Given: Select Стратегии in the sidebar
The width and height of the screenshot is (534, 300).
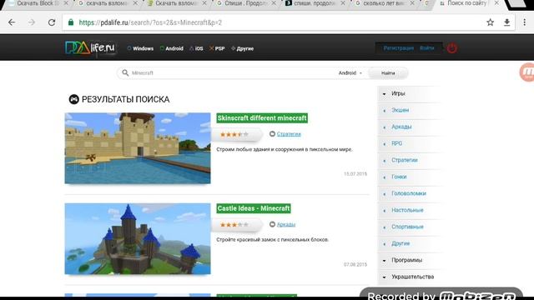Looking at the screenshot, I should (x=405, y=160).
